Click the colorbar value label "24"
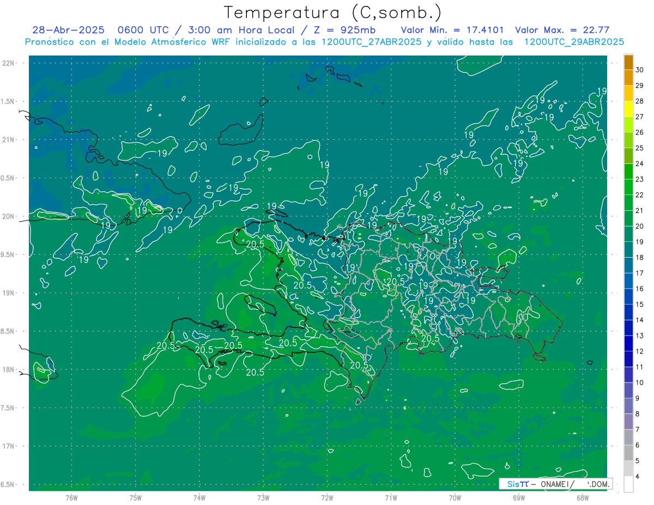This screenshot has width=654, height=505. pyautogui.click(x=639, y=163)
